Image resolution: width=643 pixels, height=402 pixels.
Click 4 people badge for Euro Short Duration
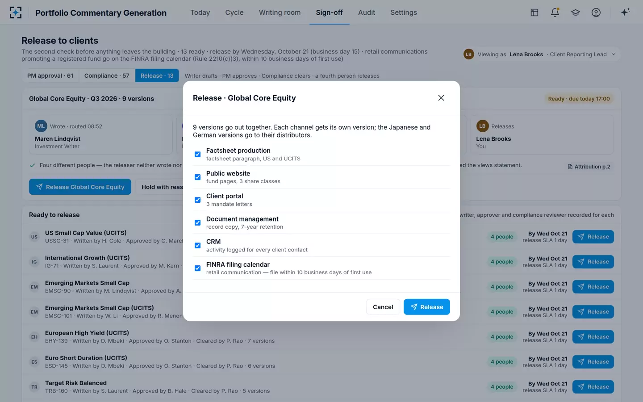[x=502, y=362]
